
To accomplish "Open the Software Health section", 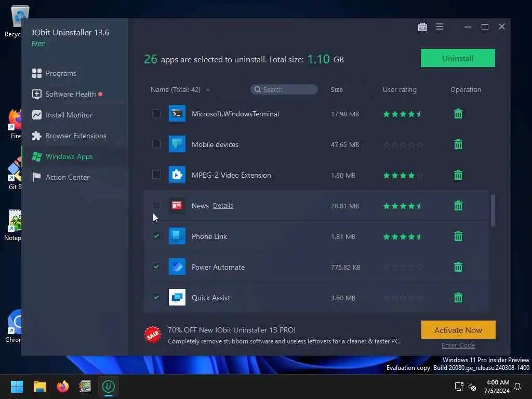I will (x=67, y=94).
